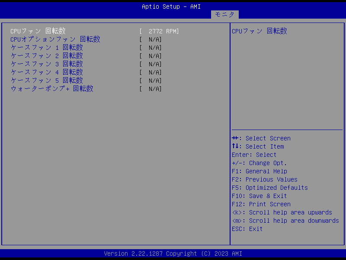Click the F2: Previous Values line
346x260 pixels.
[265, 179]
